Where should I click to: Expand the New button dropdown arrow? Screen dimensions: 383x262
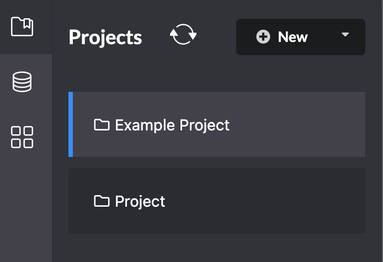coord(345,35)
